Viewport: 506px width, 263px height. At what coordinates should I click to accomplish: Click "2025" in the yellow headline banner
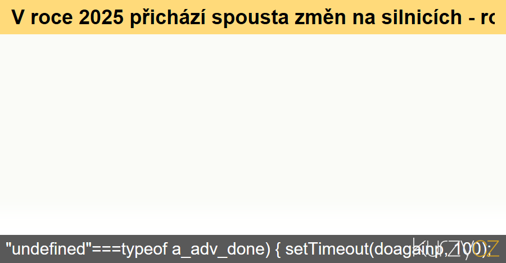coord(101,17)
